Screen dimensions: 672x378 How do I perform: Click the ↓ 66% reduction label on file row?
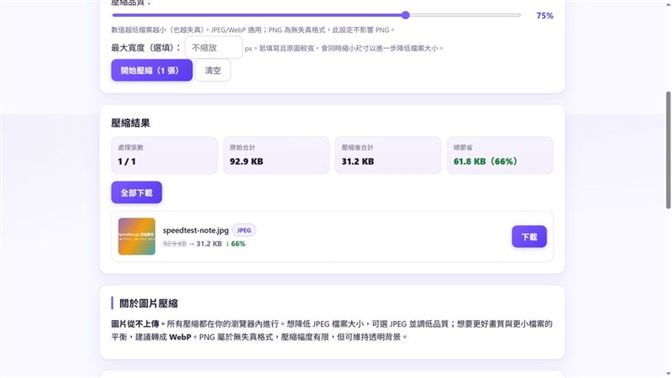click(x=235, y=244)
